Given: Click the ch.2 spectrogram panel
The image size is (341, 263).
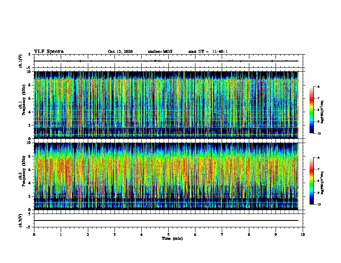Looking at the screenshot, I should click(166, 176).
